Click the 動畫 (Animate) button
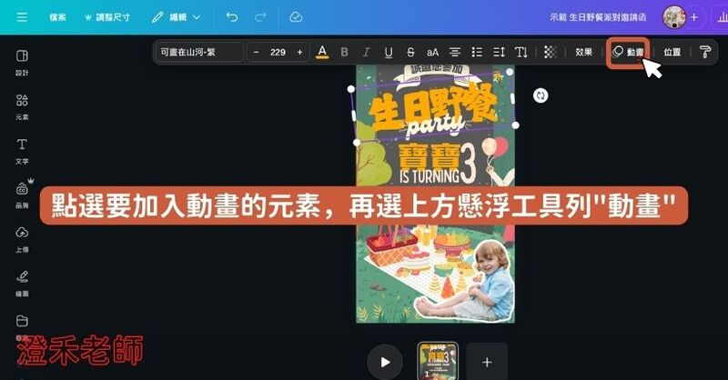 click(628, 53)
